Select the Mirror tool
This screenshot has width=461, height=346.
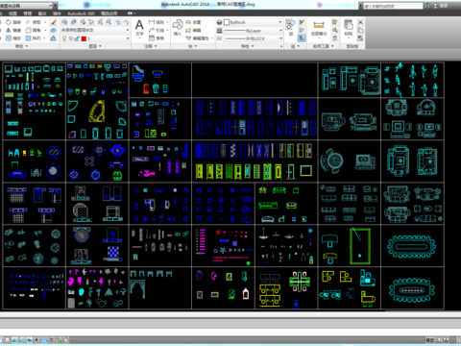tap(12, 30)
